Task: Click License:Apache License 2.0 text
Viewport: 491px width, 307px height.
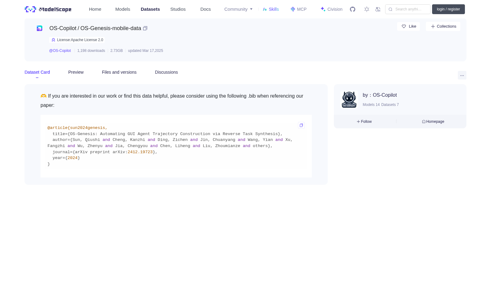Action: 80,40
